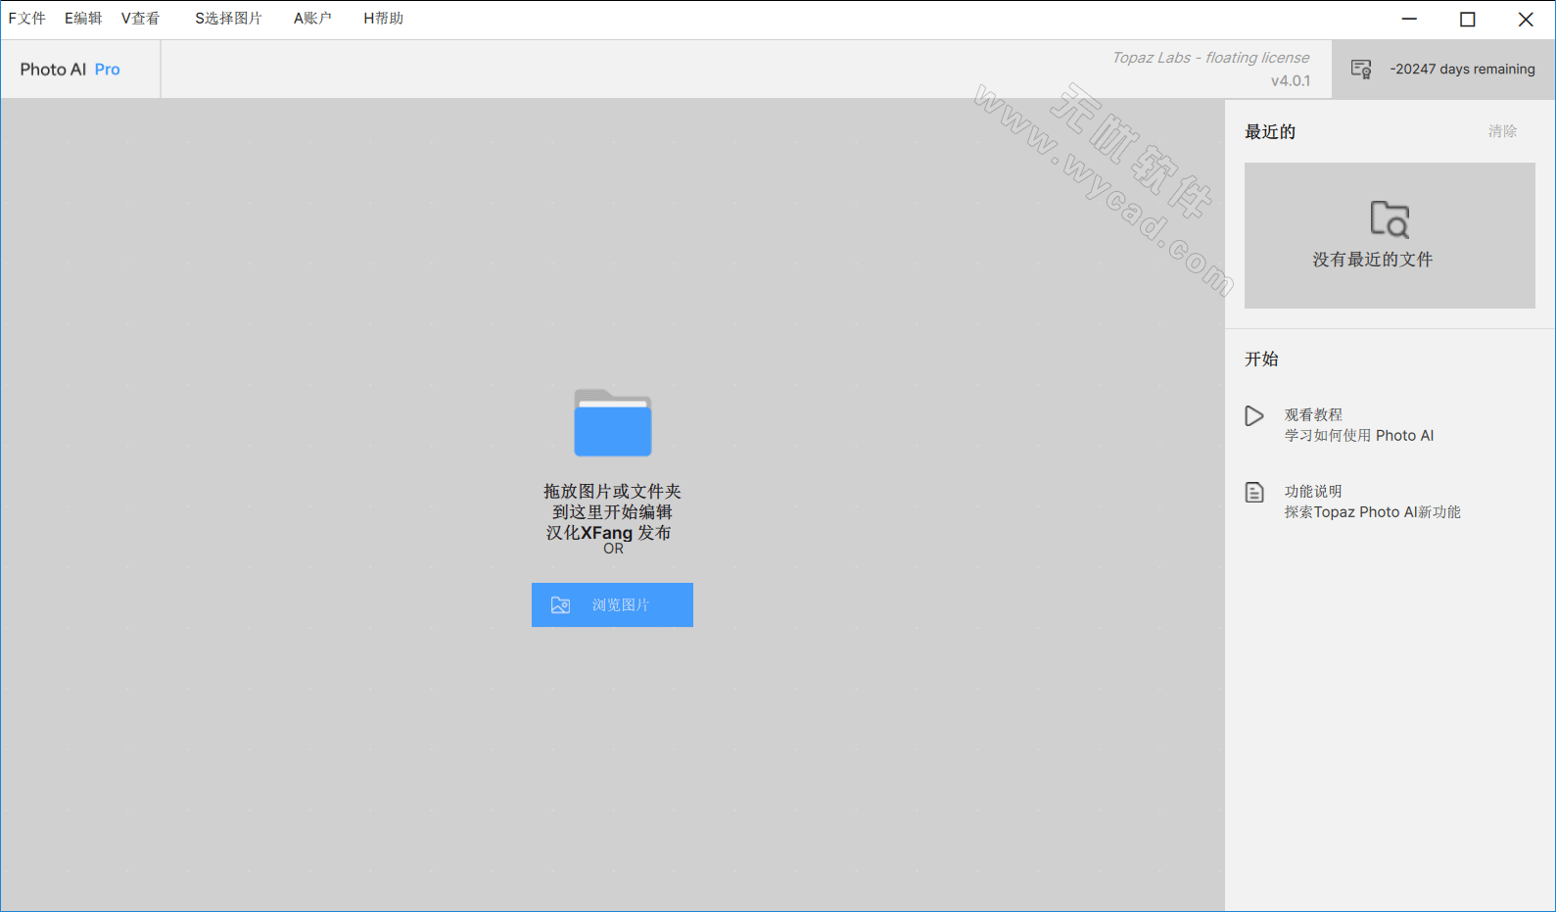Viewport: 1556px width, 912px height.
Task: Click the image icon inside 浏览图片 button
Action: click(560, 605)
